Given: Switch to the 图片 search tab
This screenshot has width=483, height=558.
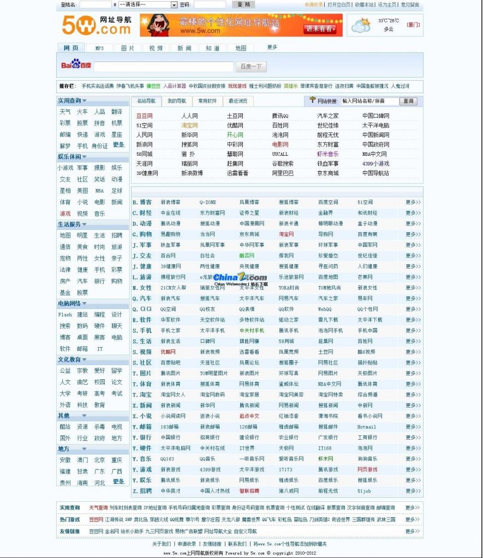Looking at the screenshot, I should click(128, 48).
